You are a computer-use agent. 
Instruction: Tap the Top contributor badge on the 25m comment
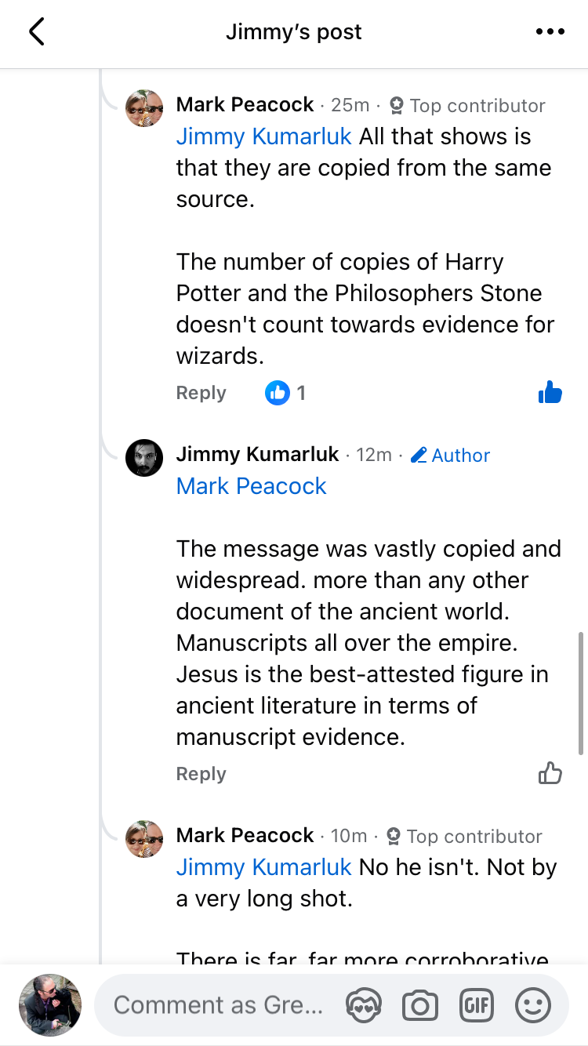pos(467,106)
